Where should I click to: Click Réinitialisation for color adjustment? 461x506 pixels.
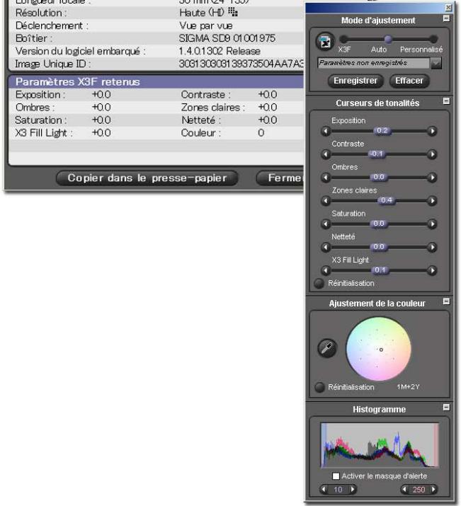pos(319,387)
